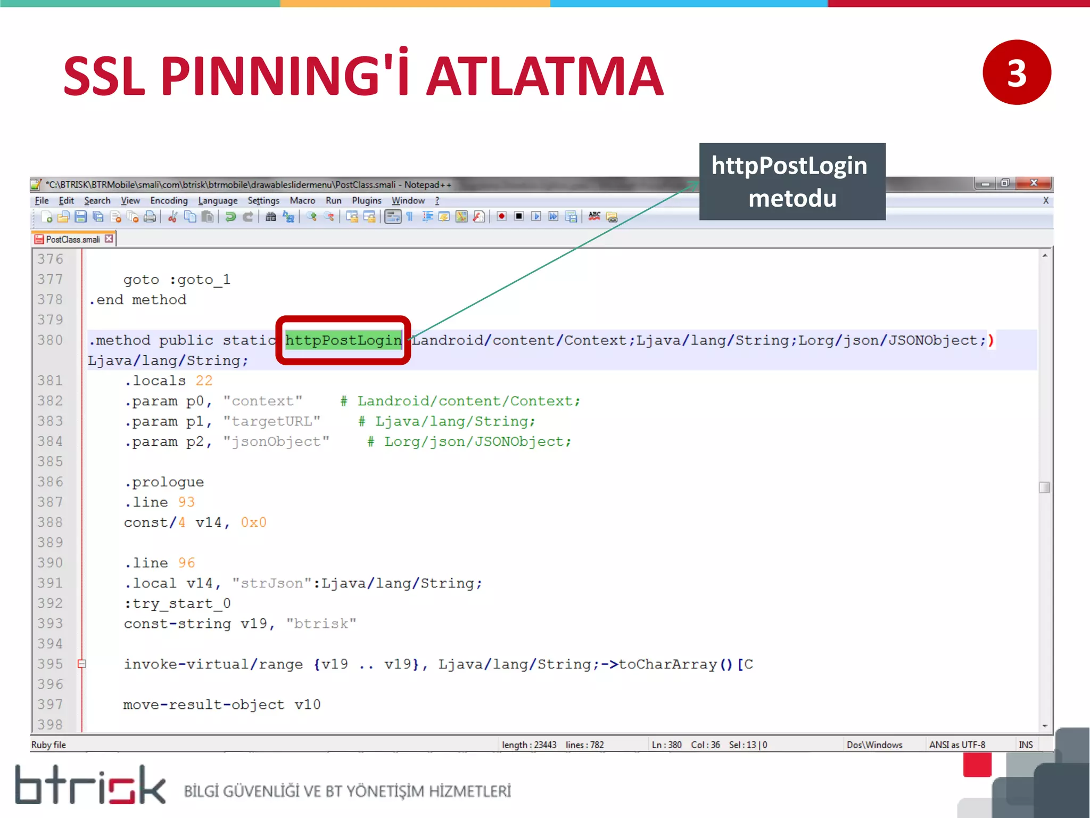The image size is (1090, 818).
Task: Toggle the indent guide icon
Action: pyautogui.click(x=427, y=217)
